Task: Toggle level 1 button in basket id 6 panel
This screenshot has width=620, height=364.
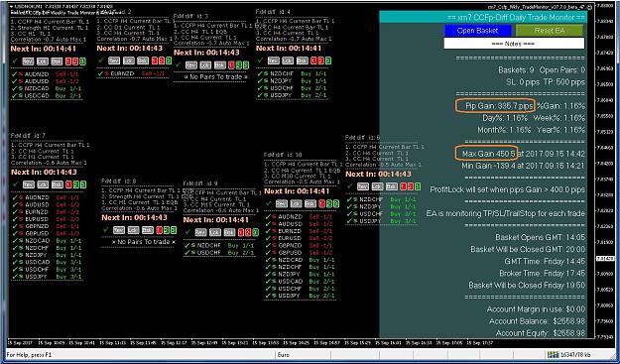Action: click(x=404, y=186)
